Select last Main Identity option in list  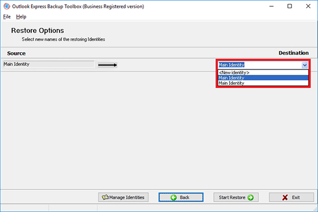[263, 83]
